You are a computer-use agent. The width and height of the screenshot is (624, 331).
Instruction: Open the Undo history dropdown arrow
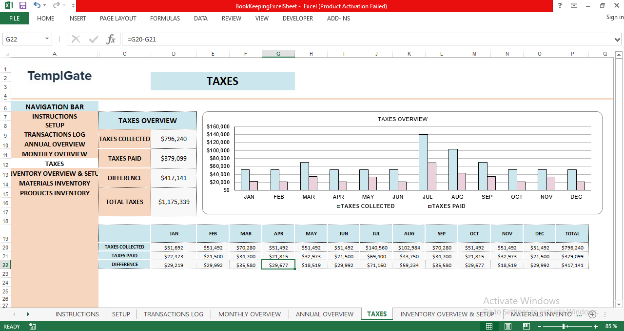[x=44, y=6]
